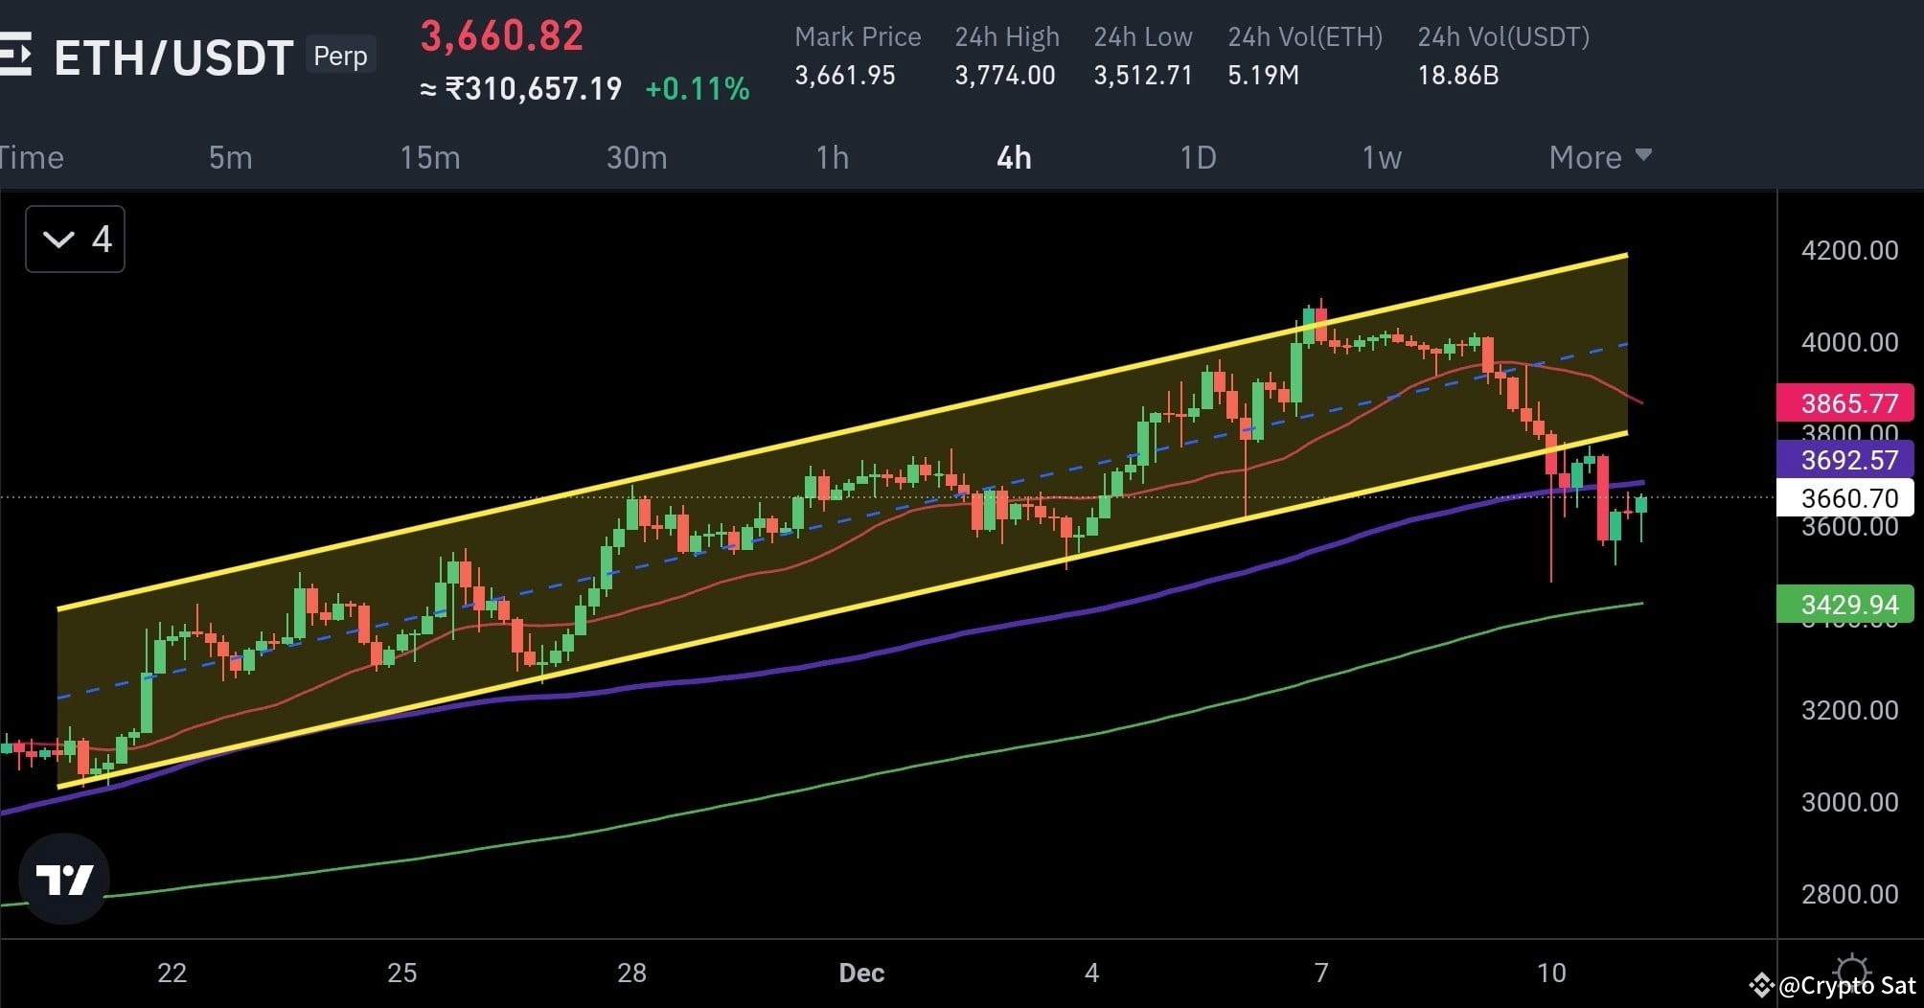The height and width of the screenshot is (1008, 1924).
Task: Select the 30m timeframe
Action: pyautogui.click(x=636, y=157)
